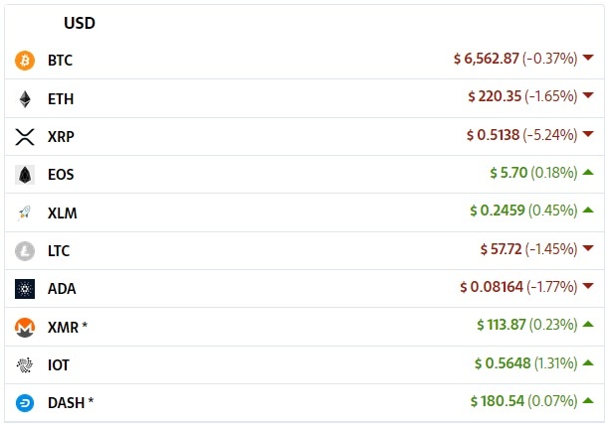Click the red down arrow beside BTC price
Screen dimensions: 609x425
[588, 58]
